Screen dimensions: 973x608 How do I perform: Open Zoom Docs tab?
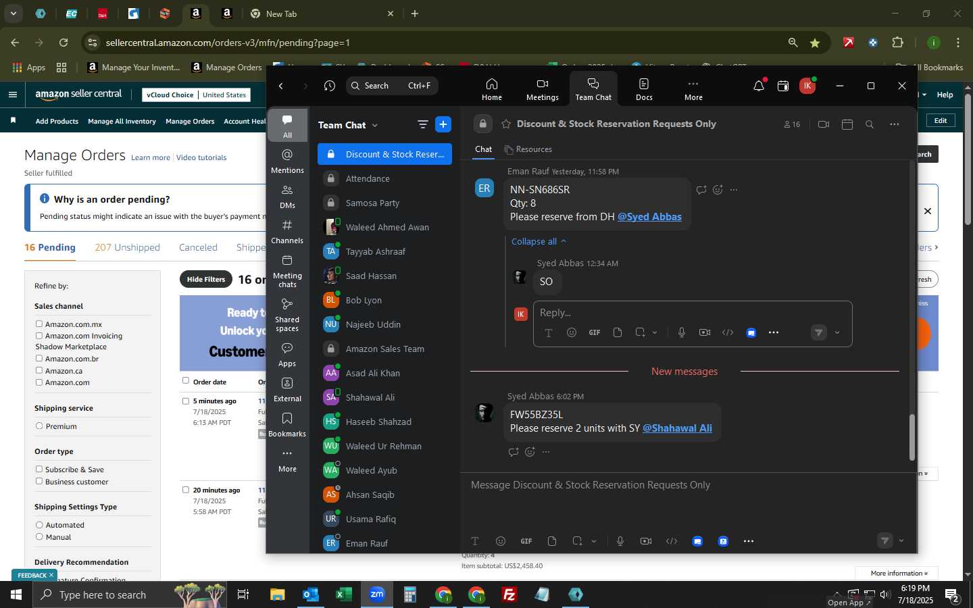(x=644, y=89)
